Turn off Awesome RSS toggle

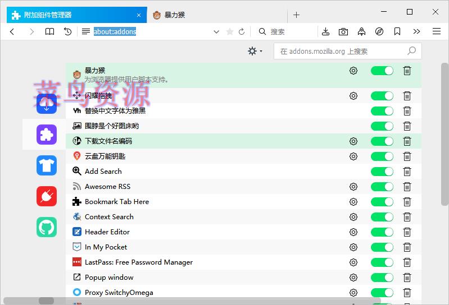382,187
